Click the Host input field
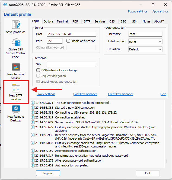The width and height of the screenshot is (172, 180). tap(71, 34)
